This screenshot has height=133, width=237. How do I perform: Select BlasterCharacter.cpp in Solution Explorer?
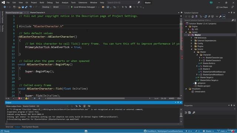pos(214,58)
